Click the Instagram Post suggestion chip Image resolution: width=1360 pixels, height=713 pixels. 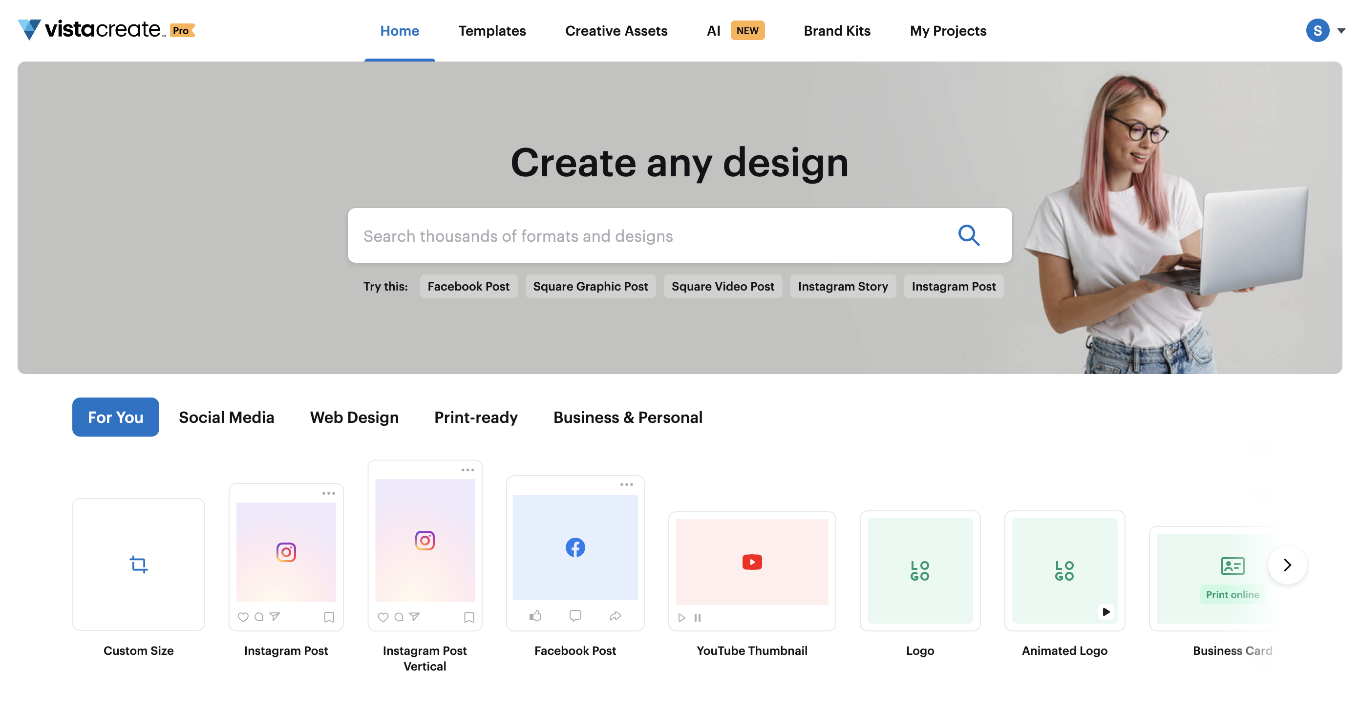coord(953,286)
